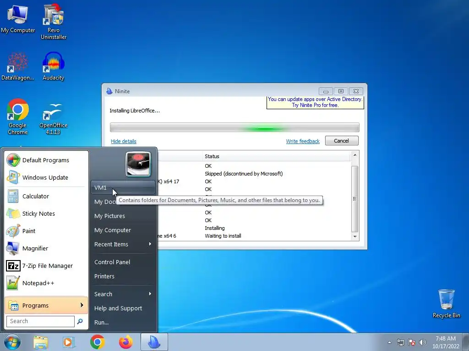Open the DataWagon desktop shortcut
This screenshot has width=469, height=351.
point(18,66)
